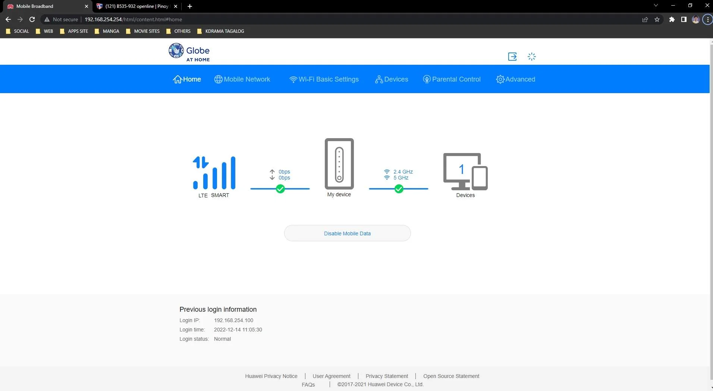713x391 pixels.
Task: Click the LTE signal strength bars icon
Action: pos(214,173)
